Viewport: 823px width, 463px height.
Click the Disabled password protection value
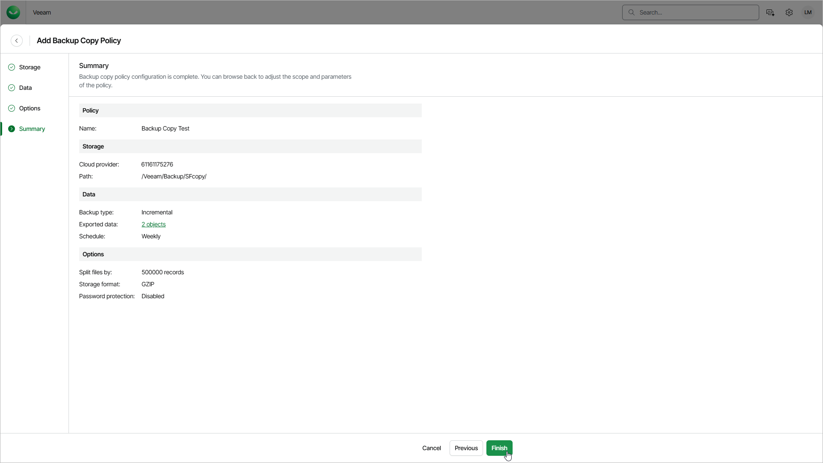tap(153, 296)
